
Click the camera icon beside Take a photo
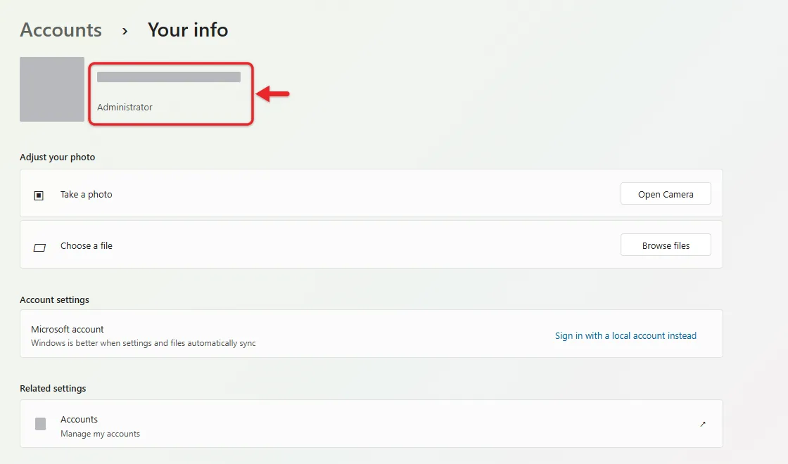click(39, 195)
